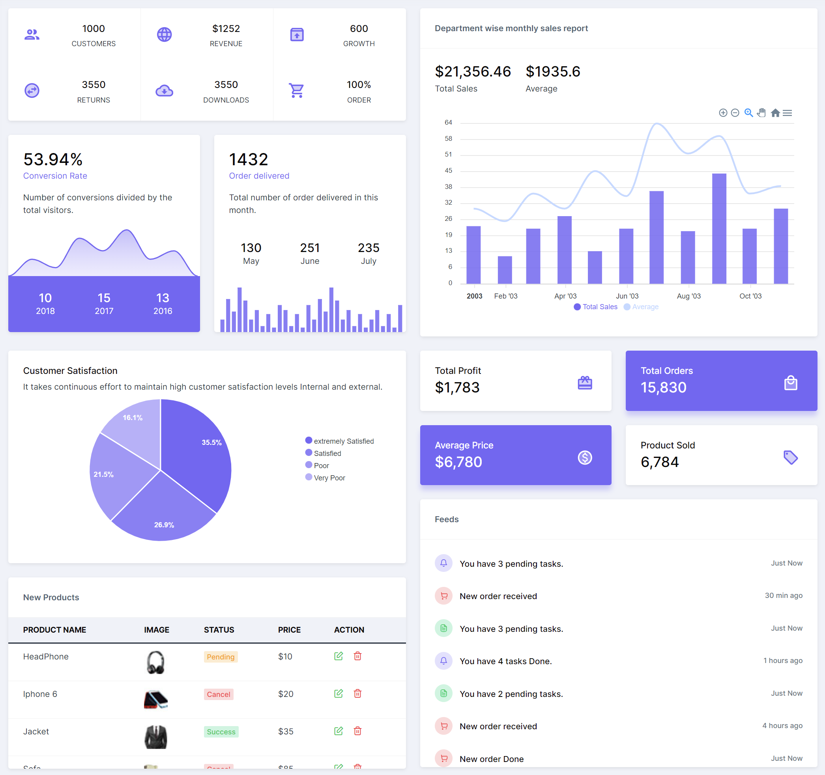Viewport: 825px width, 775px height.
Task: Edit the HeadPhone product row
Action: coord(338,656)
